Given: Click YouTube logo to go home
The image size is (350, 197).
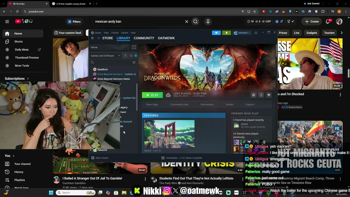Looking at the screenshot, I should 24,21.
